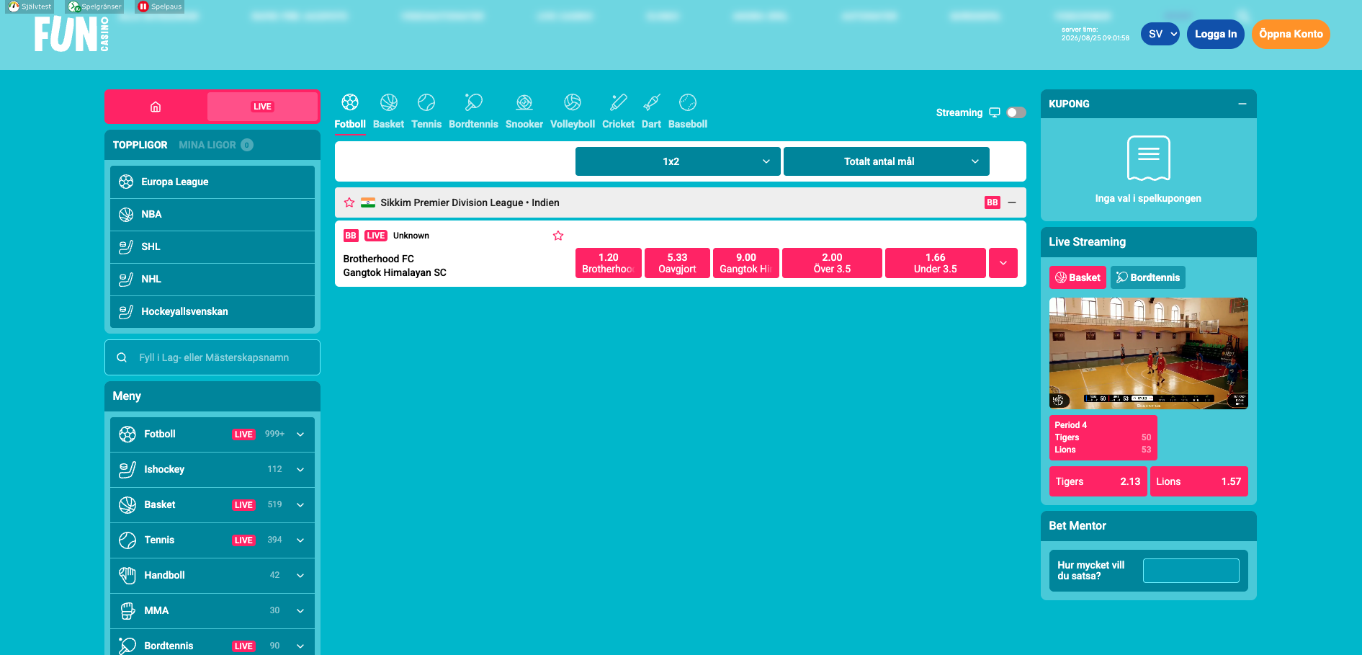This screenshot has height=655, width=1362.
Task: Expand the Basket menu chevron
Action: (300, 505)
